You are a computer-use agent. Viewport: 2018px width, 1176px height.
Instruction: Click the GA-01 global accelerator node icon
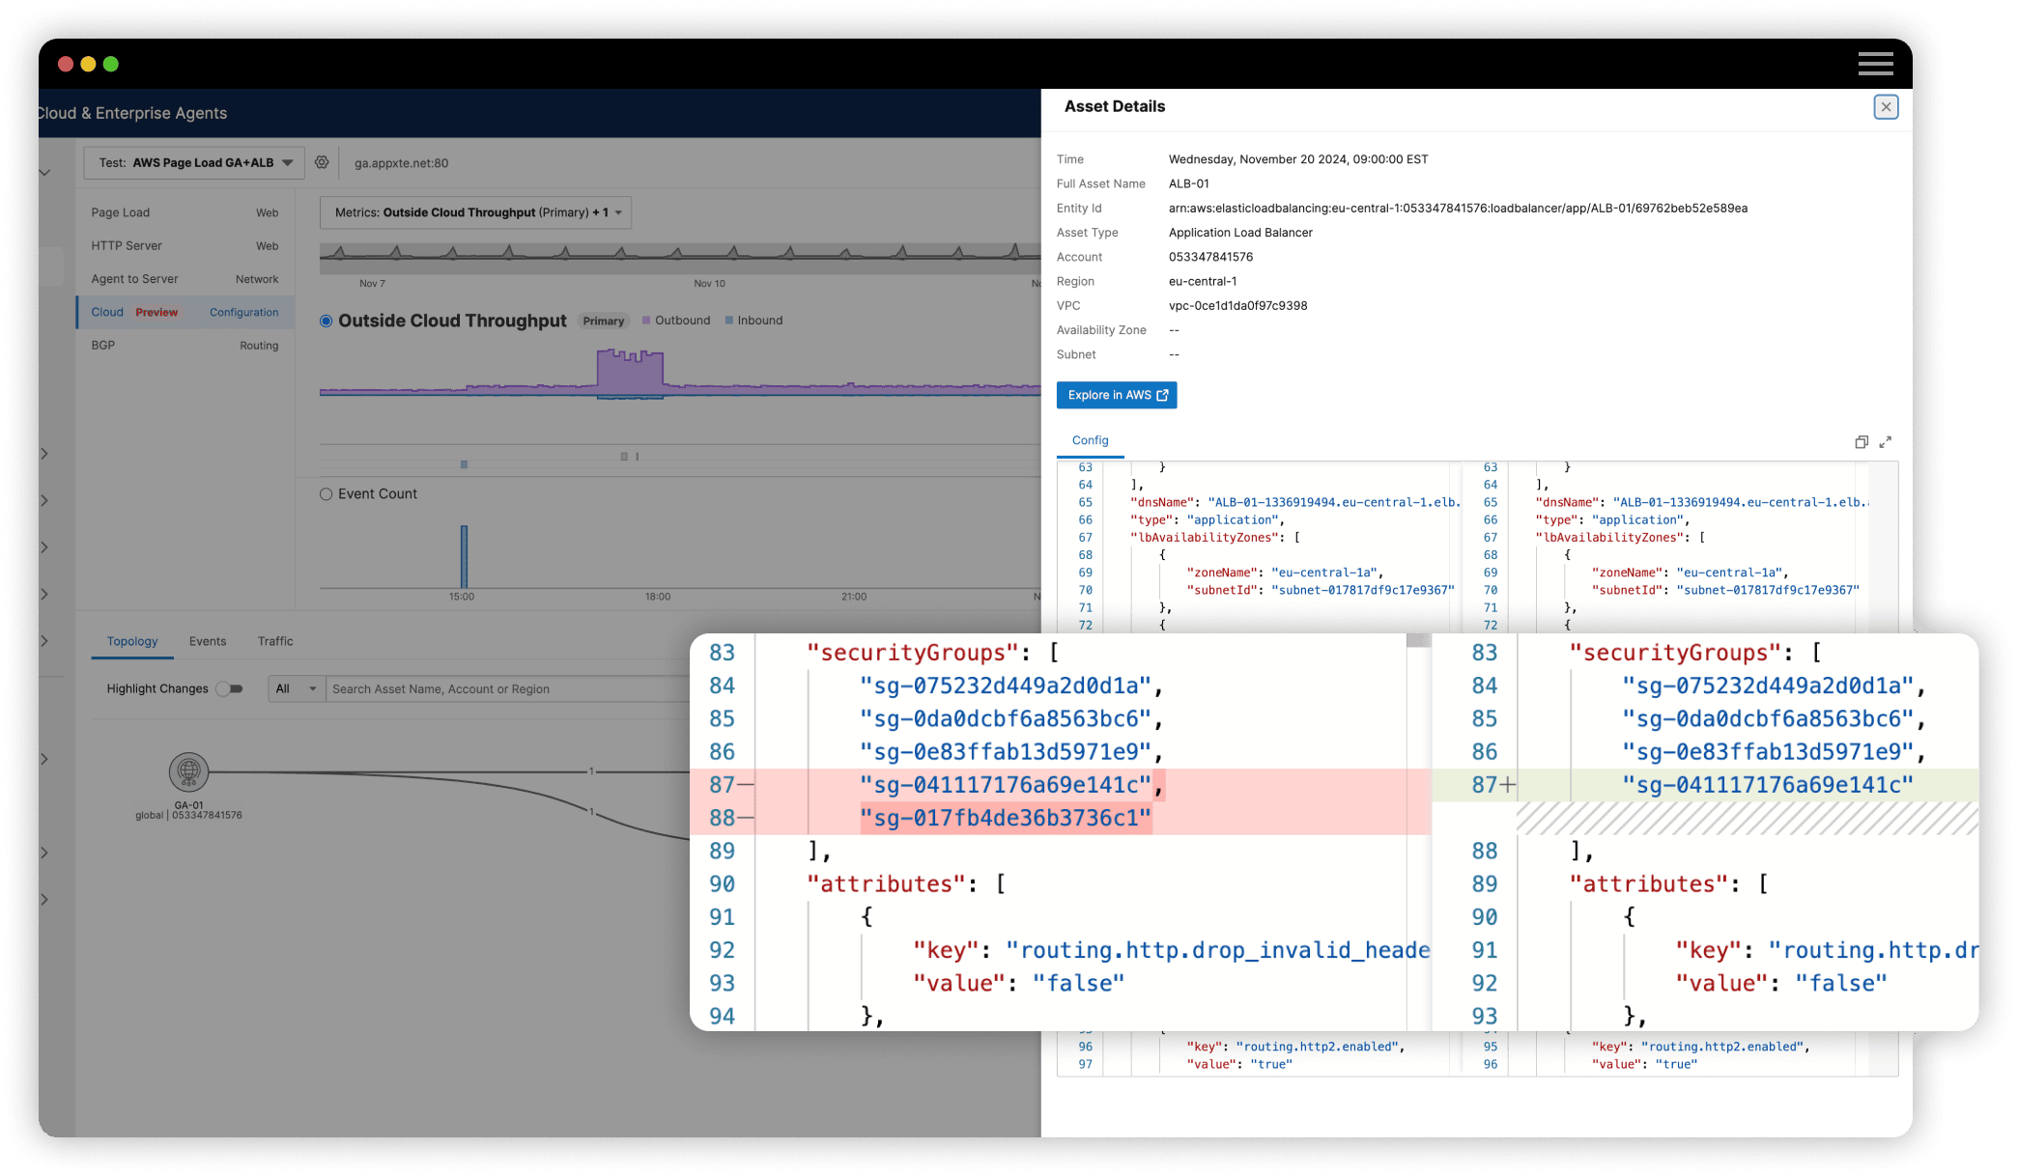coord(188,771)
